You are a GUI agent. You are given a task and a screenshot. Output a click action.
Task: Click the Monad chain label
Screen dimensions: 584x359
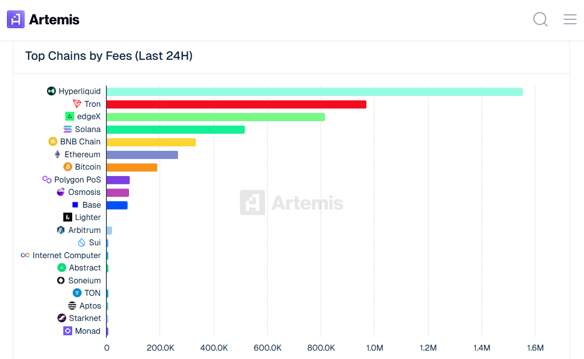point(88,331)
